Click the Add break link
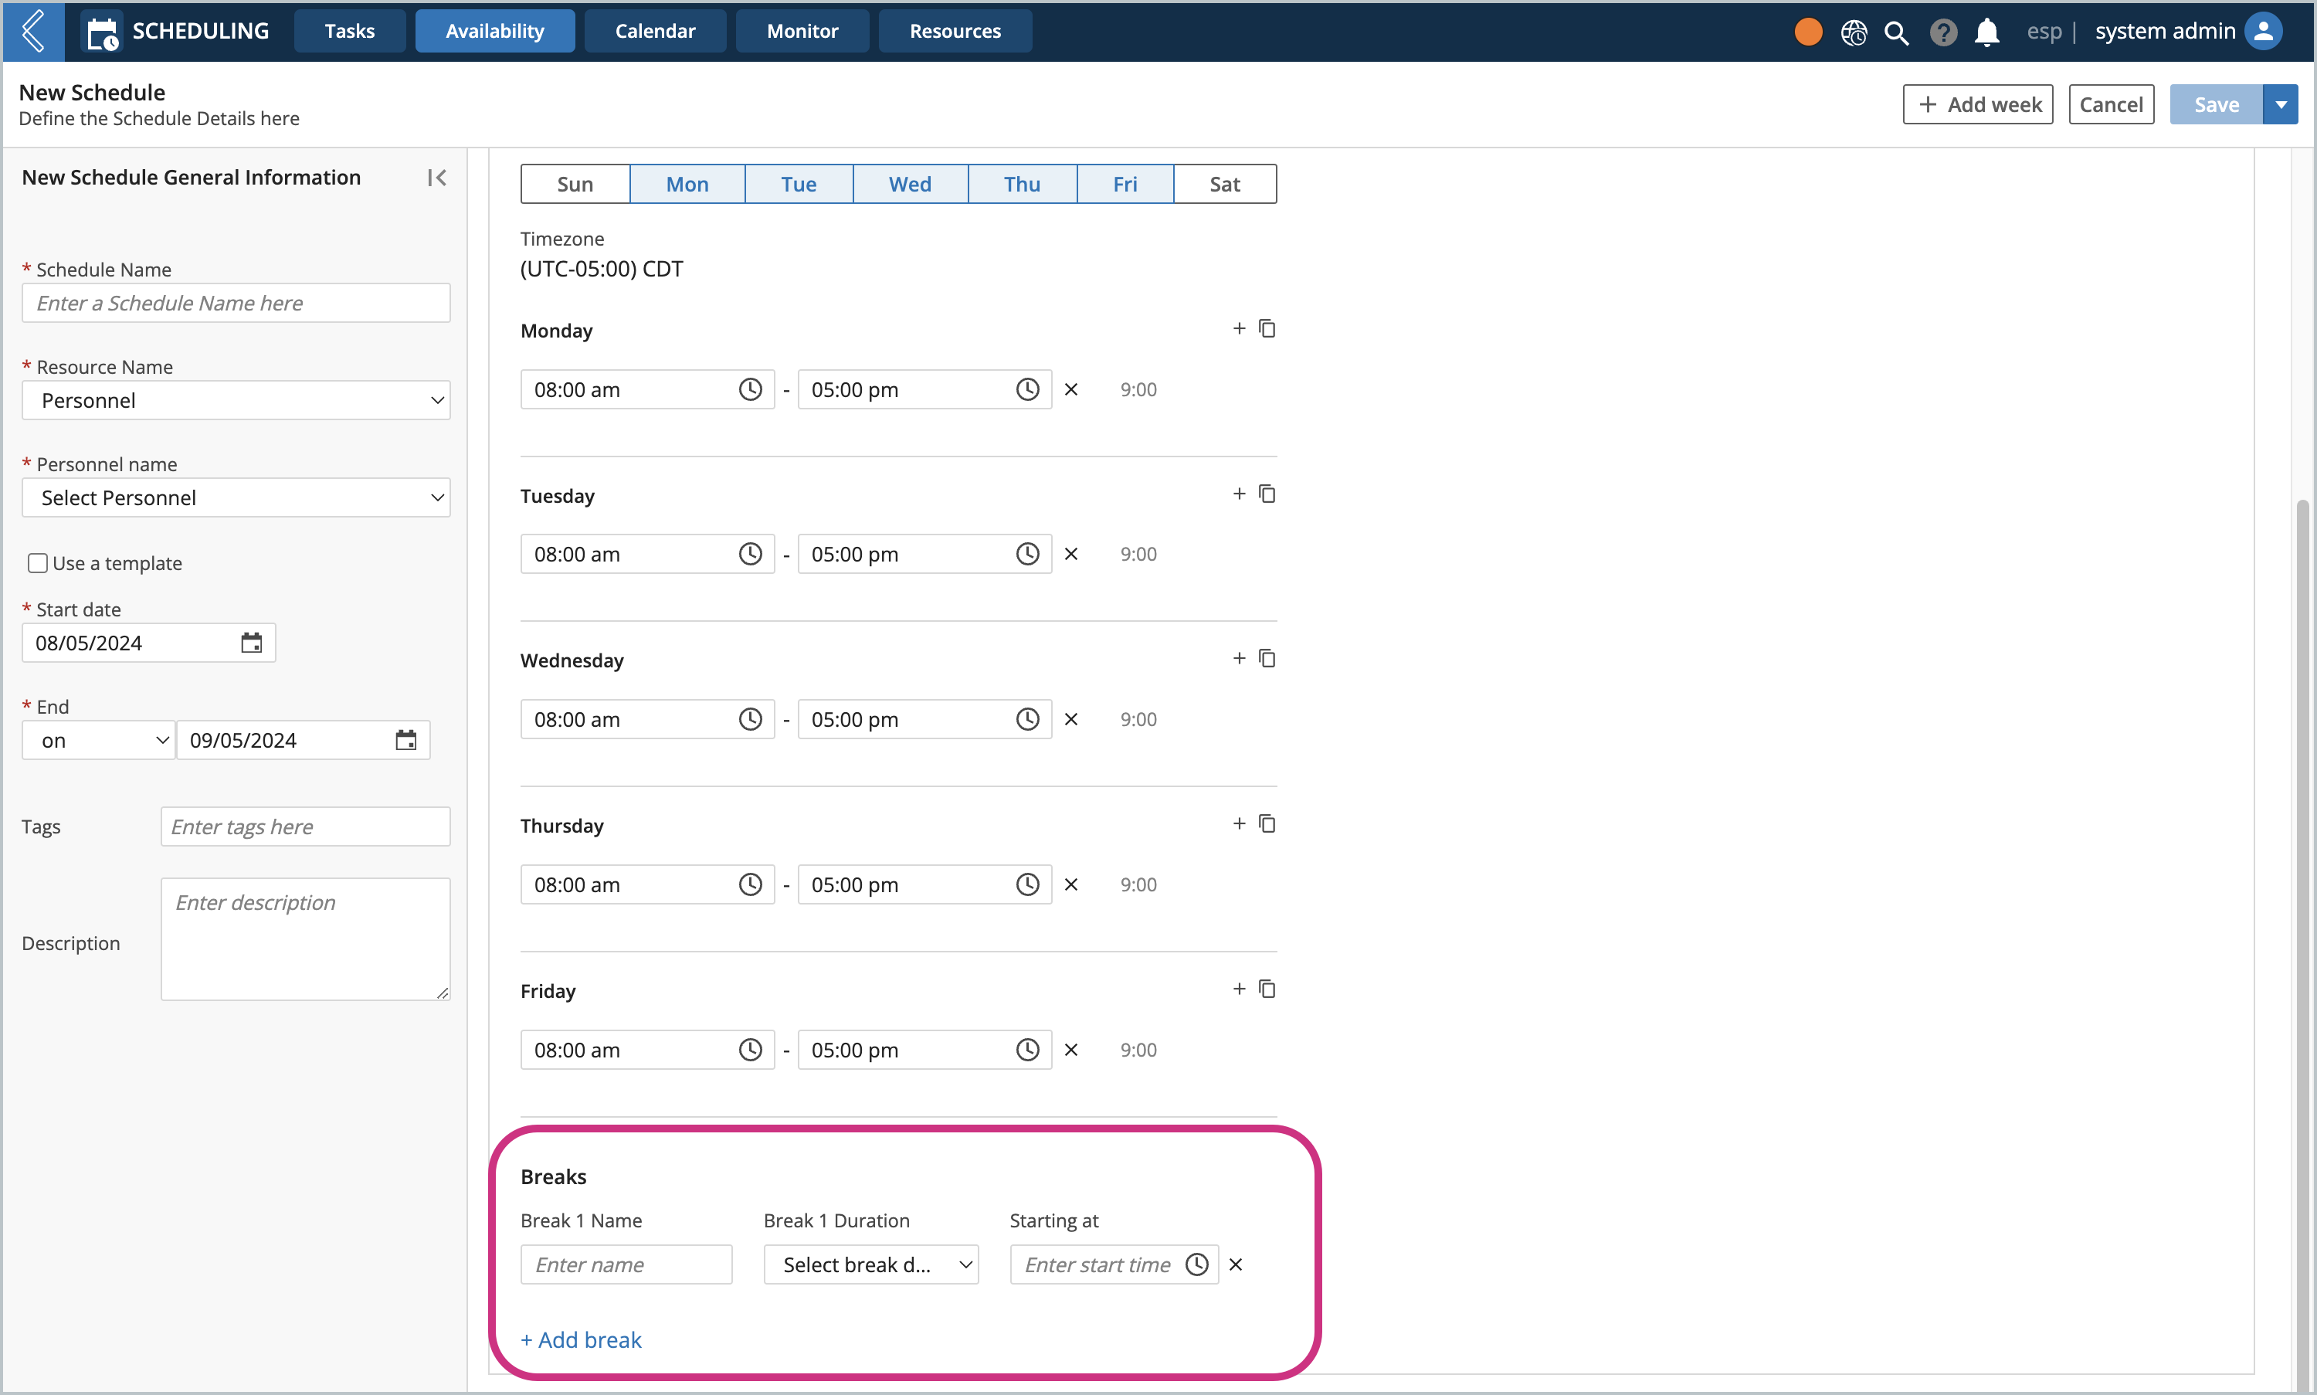 click(581, 1337)
